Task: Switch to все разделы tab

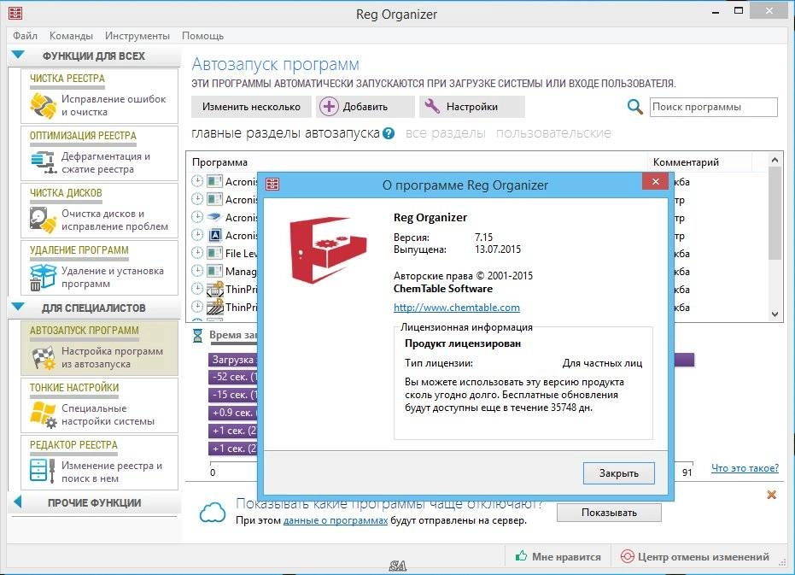Action: [445, 133]
